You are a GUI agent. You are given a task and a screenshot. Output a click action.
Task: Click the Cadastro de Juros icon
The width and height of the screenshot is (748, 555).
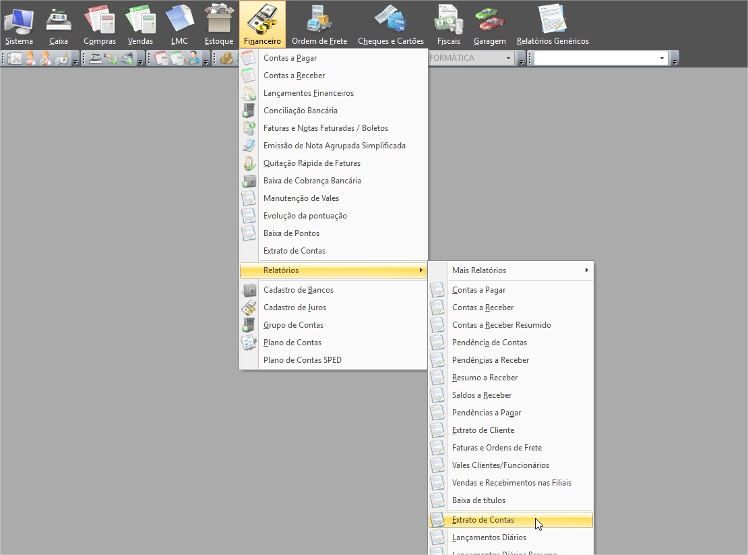249,308
